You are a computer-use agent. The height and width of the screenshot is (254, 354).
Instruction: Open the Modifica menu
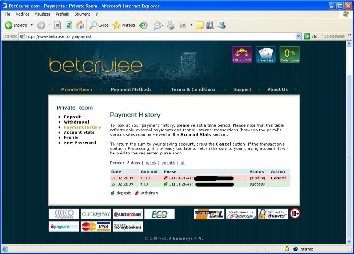pyautogui.click(x=22, y=14)
